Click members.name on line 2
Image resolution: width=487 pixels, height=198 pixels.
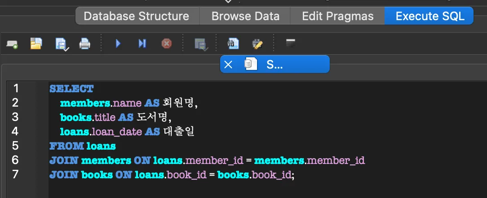(101, 103)
